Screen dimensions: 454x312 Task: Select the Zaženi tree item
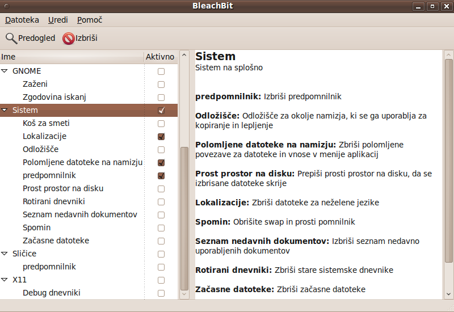click(35, 84)
